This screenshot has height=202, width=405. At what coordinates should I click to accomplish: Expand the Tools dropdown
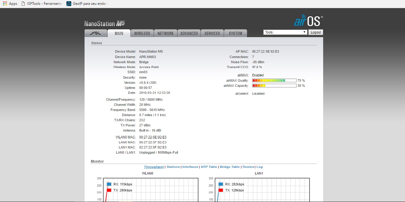click(285, 32)
